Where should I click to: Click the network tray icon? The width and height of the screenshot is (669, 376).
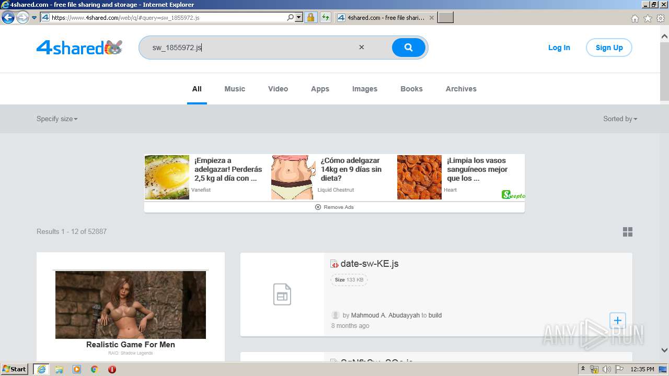pos(594,369)
